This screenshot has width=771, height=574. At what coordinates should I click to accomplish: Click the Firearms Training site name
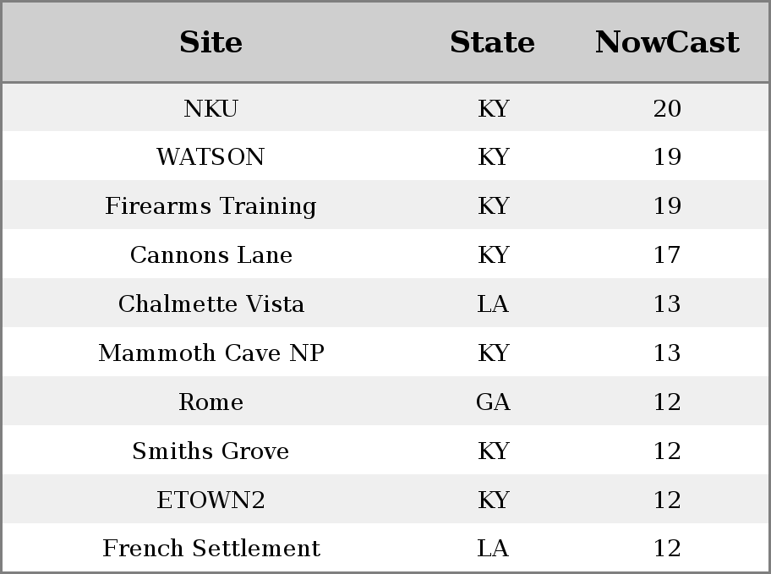click(x=211, y=205)
